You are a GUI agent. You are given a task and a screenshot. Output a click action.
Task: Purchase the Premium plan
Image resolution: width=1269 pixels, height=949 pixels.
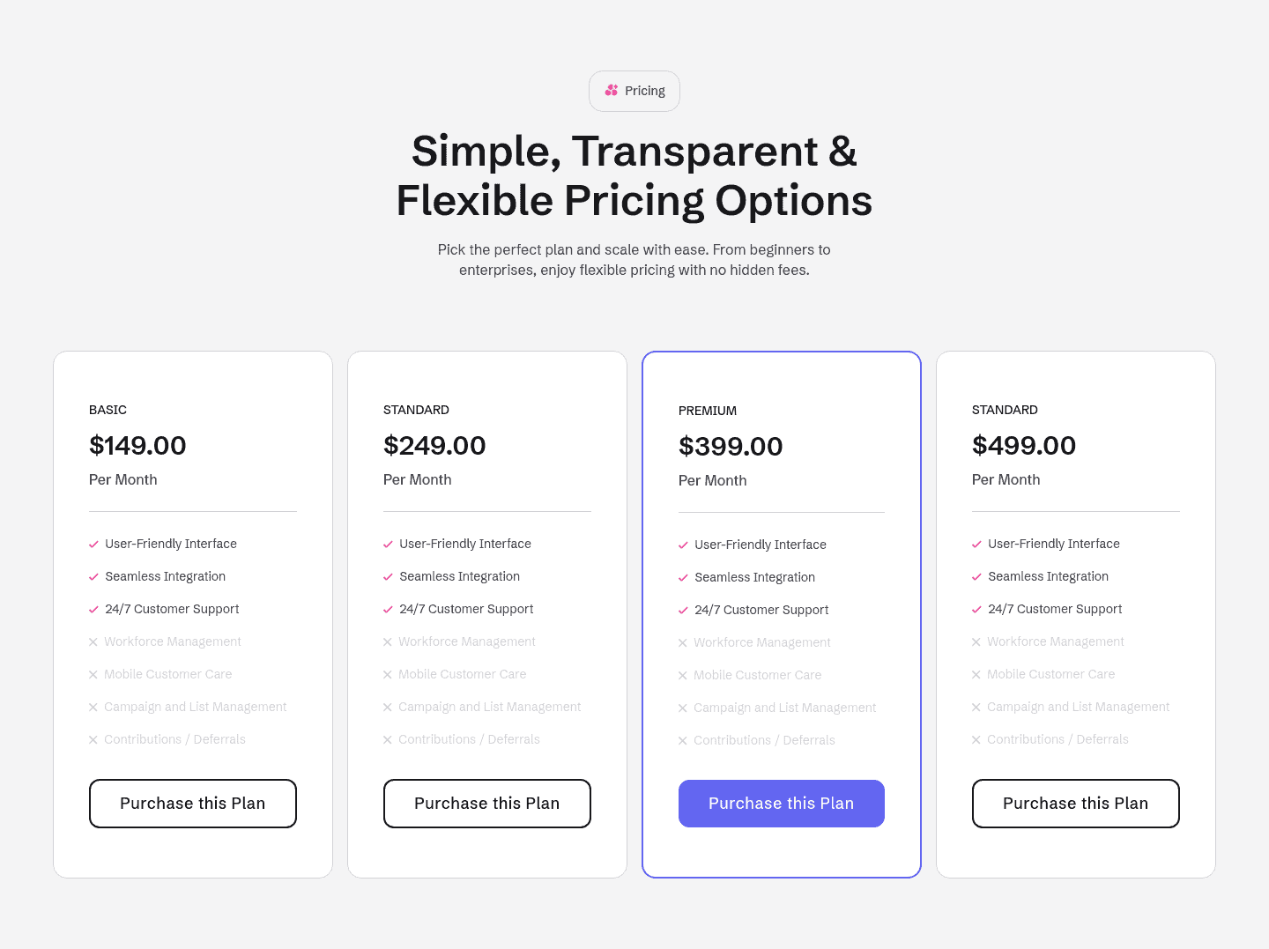tap(781, 803)
